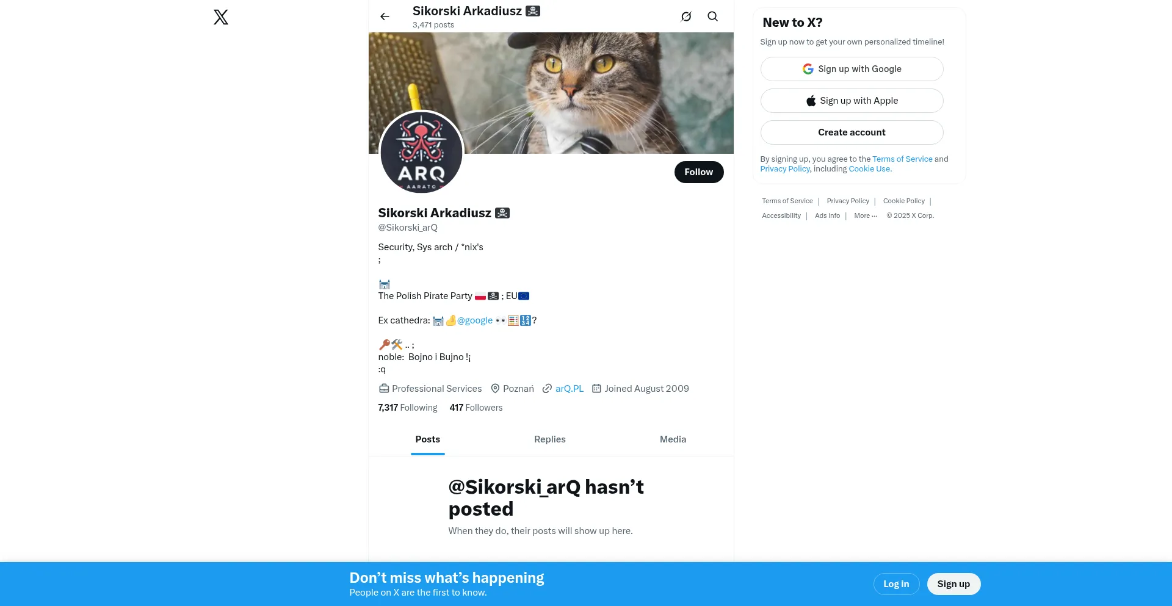This screenshot has width=1172, height=606.
Task: View the 7,317 Following list
Action: (408, 408)
